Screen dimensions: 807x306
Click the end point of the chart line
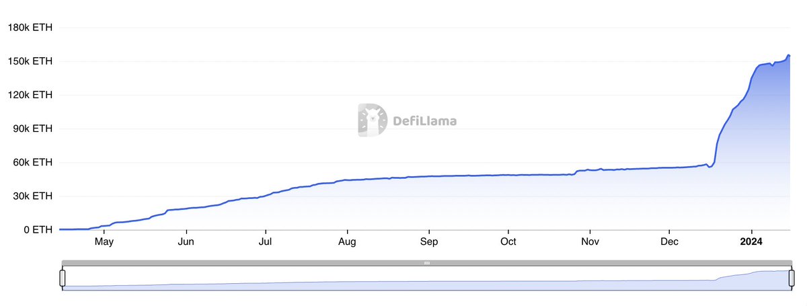tap(789, 56)
